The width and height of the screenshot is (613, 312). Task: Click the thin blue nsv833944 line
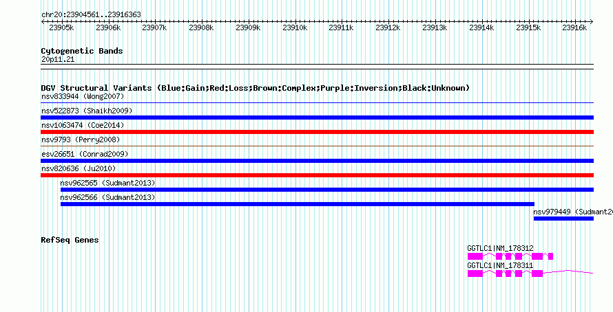317,103
